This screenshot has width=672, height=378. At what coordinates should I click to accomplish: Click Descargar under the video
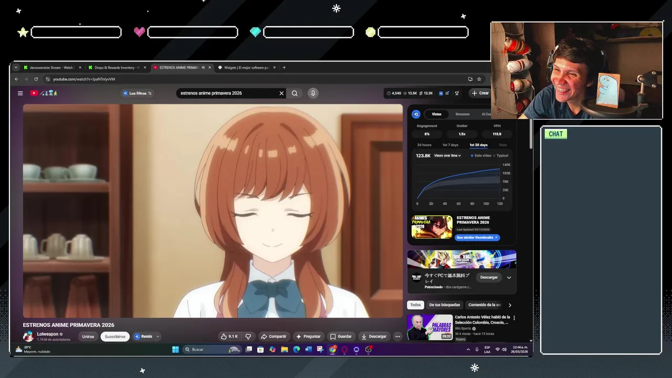[374, 337]
